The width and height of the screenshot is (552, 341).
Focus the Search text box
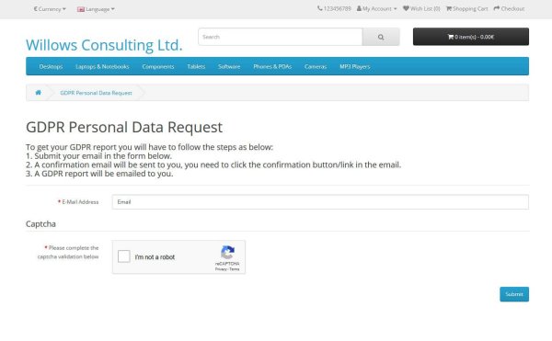[281, 37]
